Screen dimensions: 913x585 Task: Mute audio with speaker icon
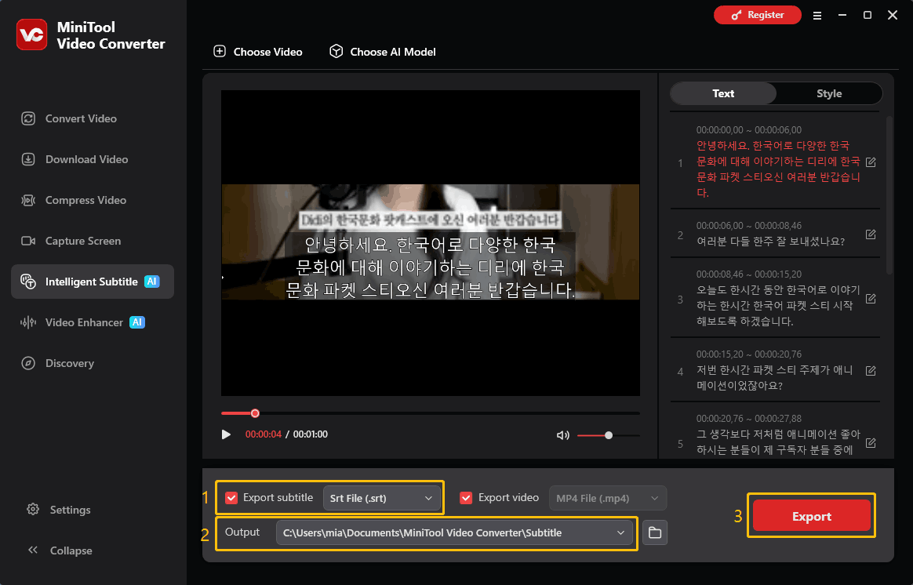[x=562, y=435]
